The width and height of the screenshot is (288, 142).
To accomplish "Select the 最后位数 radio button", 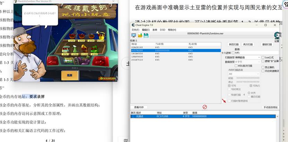I will coord(249,97).
